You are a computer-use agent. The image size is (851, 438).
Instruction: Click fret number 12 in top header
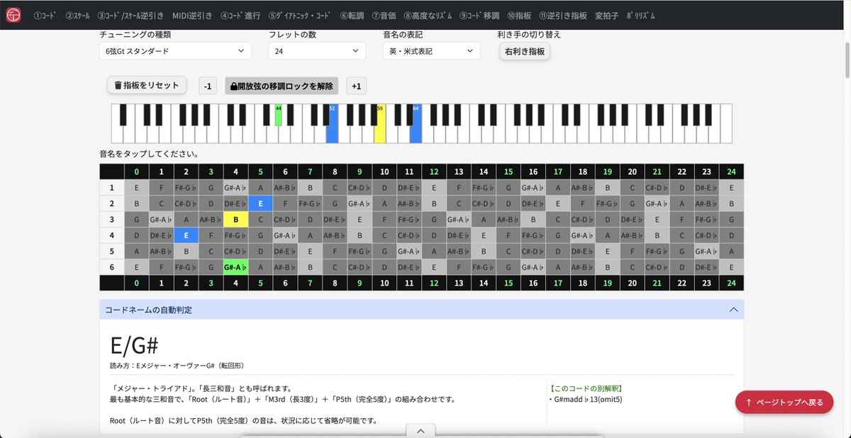tap(434, 172)
